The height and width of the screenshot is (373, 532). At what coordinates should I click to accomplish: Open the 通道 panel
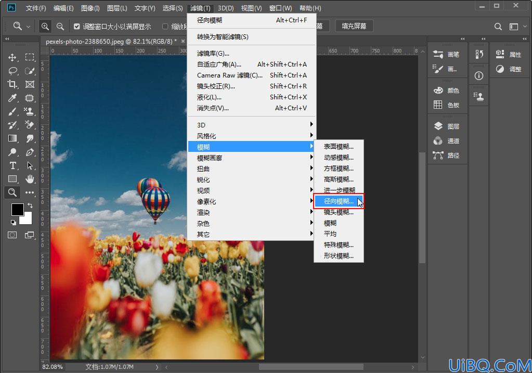tap(447, 141)
